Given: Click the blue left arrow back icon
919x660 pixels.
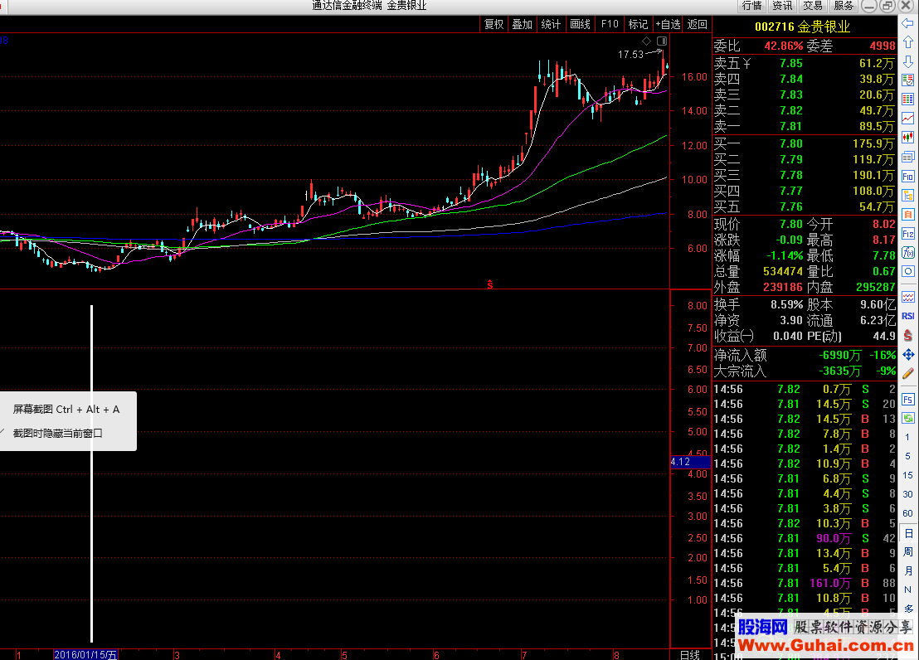Looking at the screenshot, I should [x=908, y=23].
